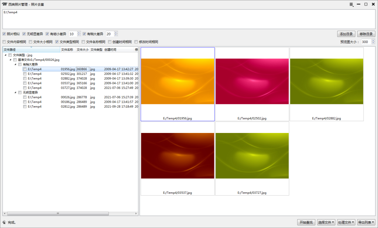Click the horizontal scrollbar of the file list
Image resolution: width=378 pixels, height=228 pixels.
pyautogui.click(x=58, y=214)
